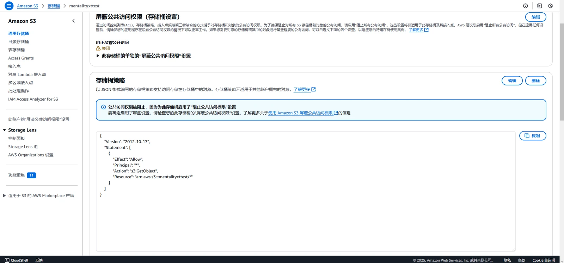
Task: Click the "Statement": [ policy line
Action: pos(117,148)
